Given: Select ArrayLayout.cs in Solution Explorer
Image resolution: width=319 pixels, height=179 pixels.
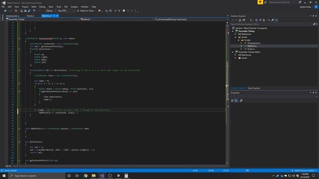Looking at the screenshot, I should tap(254, 43).
